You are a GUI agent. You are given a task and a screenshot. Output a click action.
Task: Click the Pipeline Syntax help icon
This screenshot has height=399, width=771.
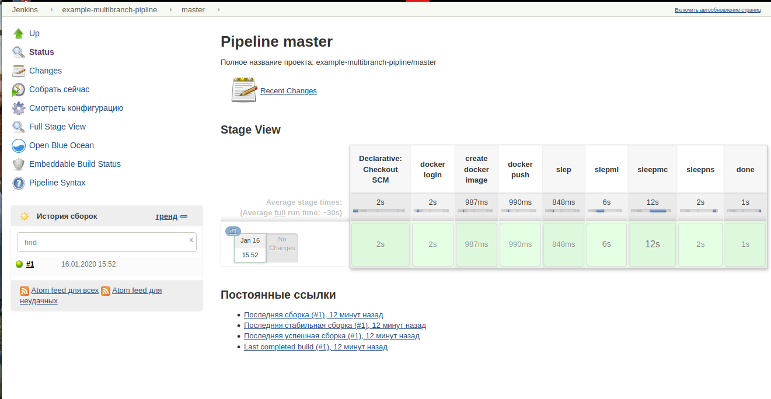pyautogui.click(x=19, y=183)
